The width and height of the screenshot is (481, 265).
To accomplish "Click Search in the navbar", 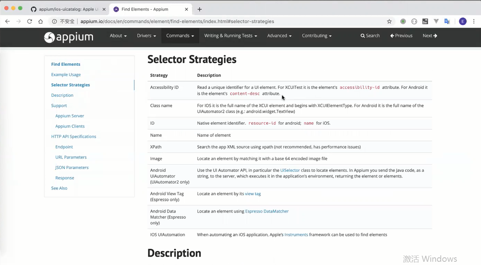I will point(370,35).
